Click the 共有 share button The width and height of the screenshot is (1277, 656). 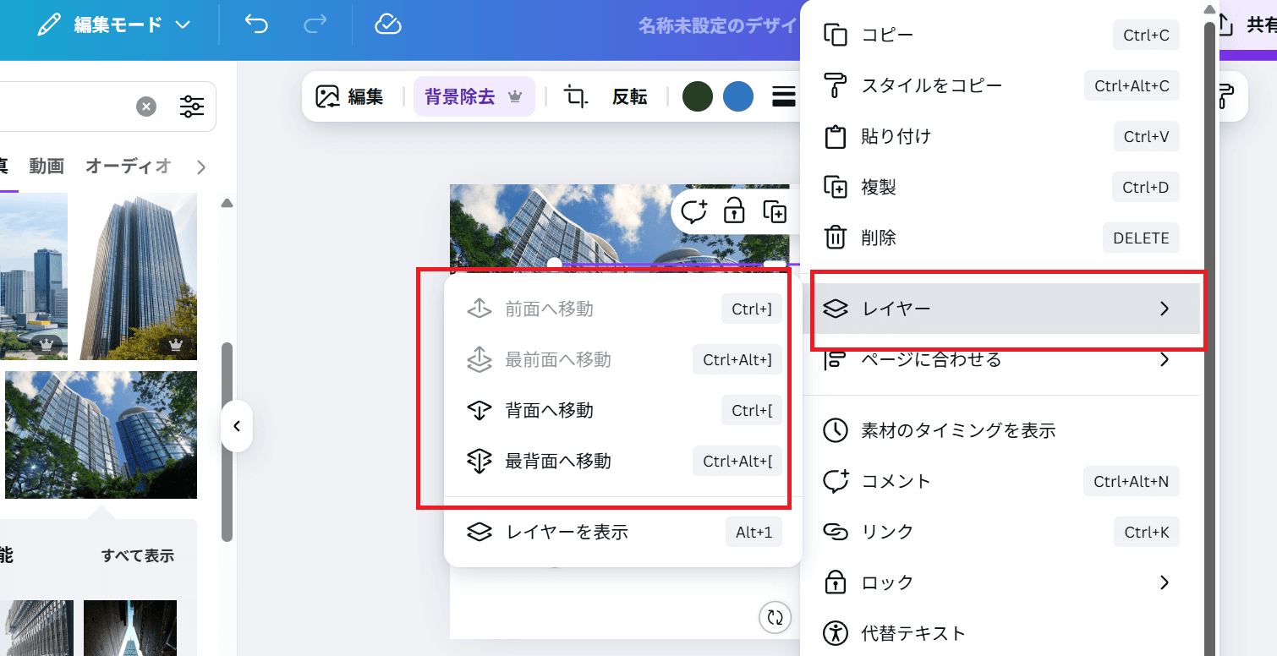(1247, 25)
